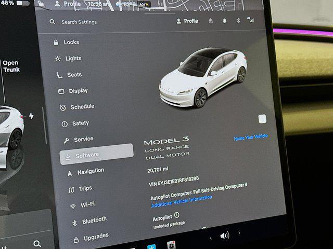Tap the charging lightning bolt icon
The height and width of the screenshot is (249, 333).
pos(31,116)
